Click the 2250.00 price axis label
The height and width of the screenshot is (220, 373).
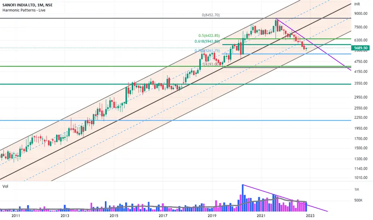click(361, 118)
